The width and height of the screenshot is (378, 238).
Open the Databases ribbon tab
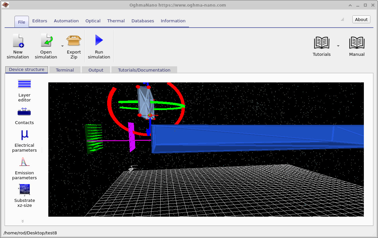[x=143, y=21]
